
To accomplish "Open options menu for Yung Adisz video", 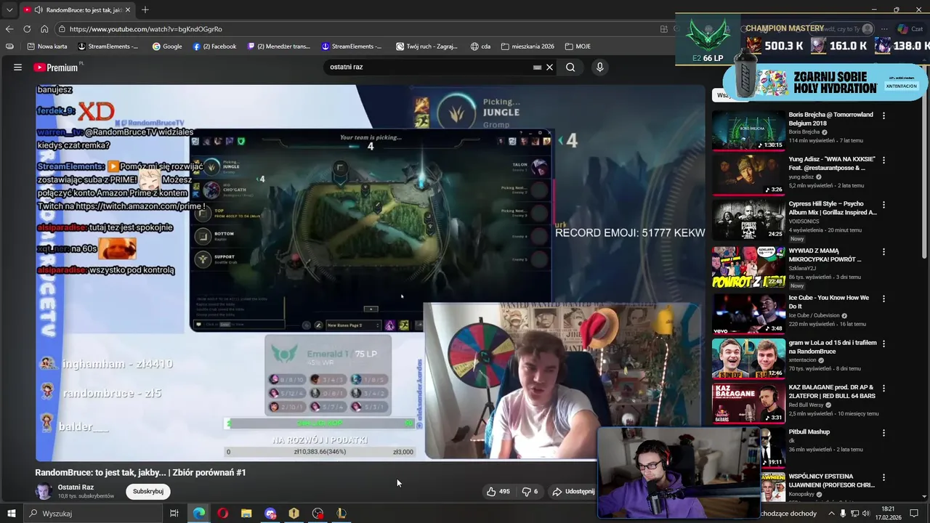I will [x=883, y=160].
